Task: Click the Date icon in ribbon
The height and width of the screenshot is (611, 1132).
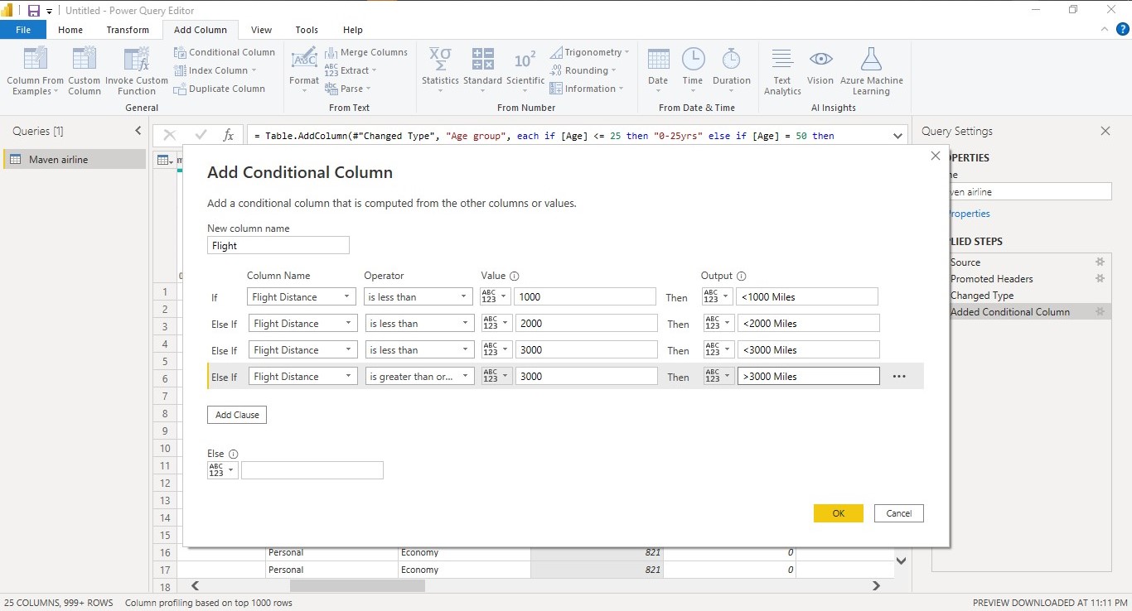Action: [658, 60]
